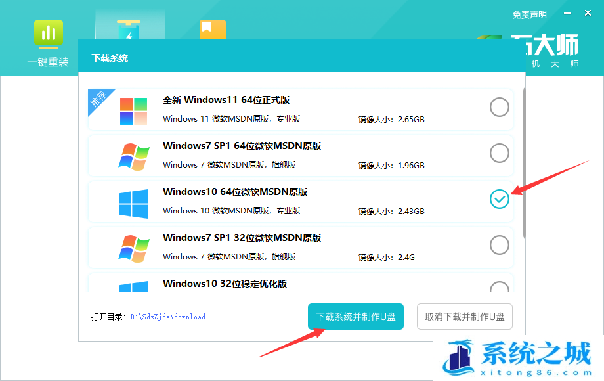The width and height of the screenshot is (604, 381).
Task: Click the Windows10 64位微软MSDN原版 title
Action: [235, 192]
